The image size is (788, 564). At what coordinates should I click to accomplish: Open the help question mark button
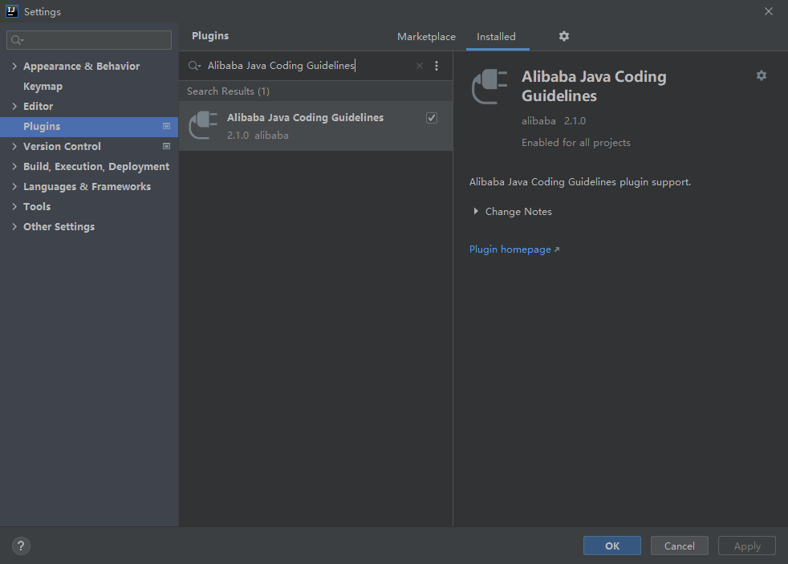(21, 546)
